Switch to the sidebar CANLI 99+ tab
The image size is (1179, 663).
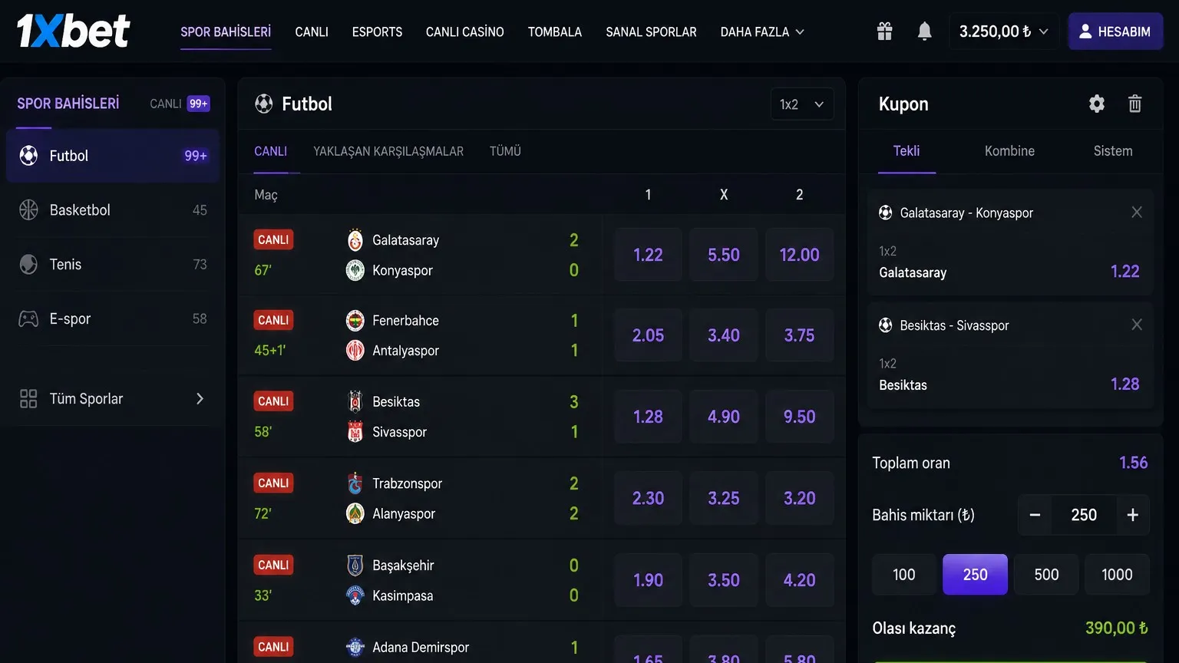[x=180, y=104]
